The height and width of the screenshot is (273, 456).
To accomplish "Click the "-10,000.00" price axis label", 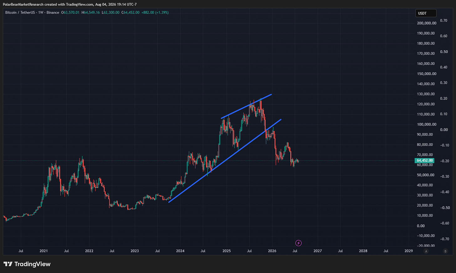I will point(425,236).
